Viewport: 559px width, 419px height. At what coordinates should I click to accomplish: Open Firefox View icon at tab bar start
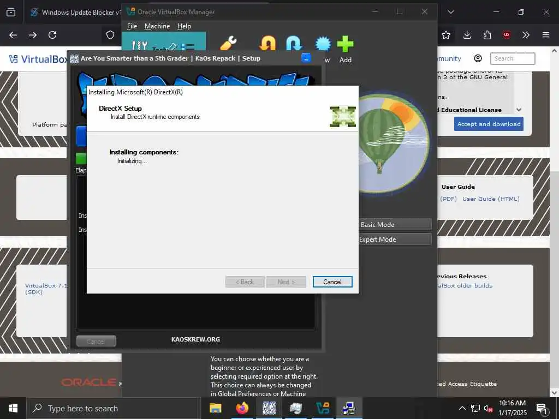click(11, 12)
